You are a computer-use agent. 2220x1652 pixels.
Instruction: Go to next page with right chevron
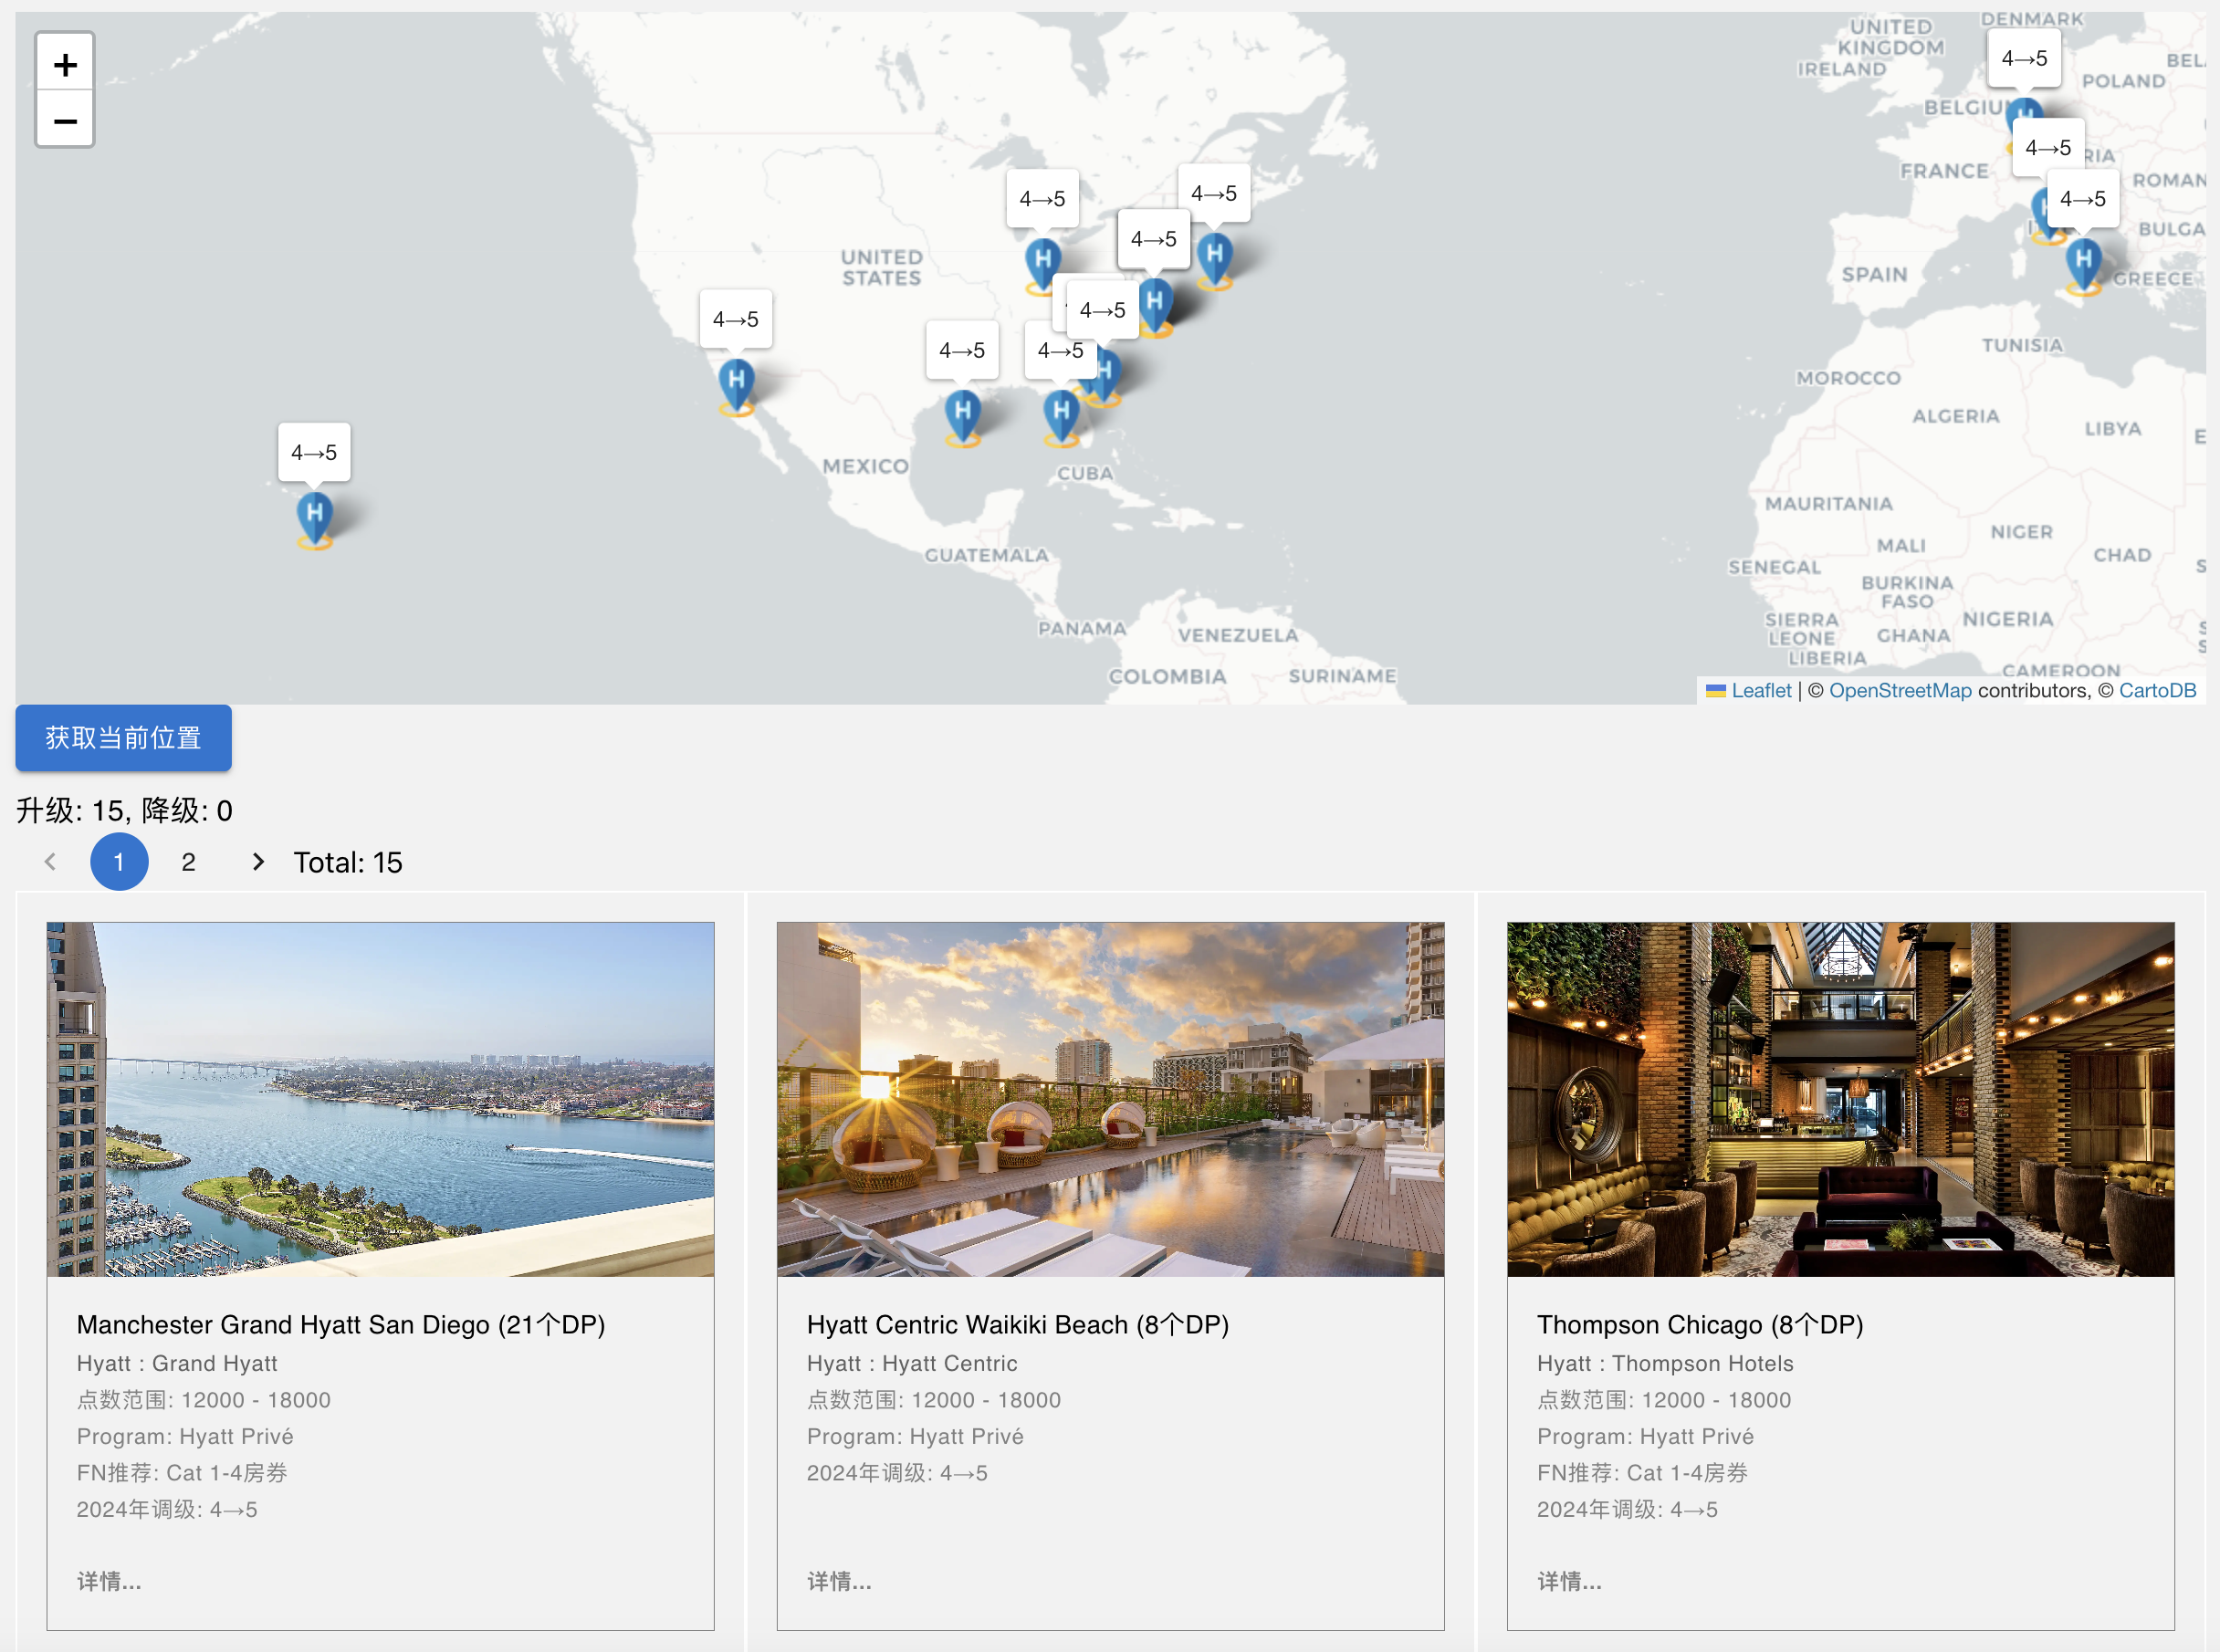258,861
